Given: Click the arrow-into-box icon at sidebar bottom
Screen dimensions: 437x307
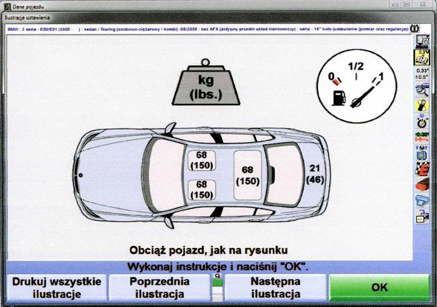Looking at the screenshot, I should pyautogui.click(x=422, y=216).
